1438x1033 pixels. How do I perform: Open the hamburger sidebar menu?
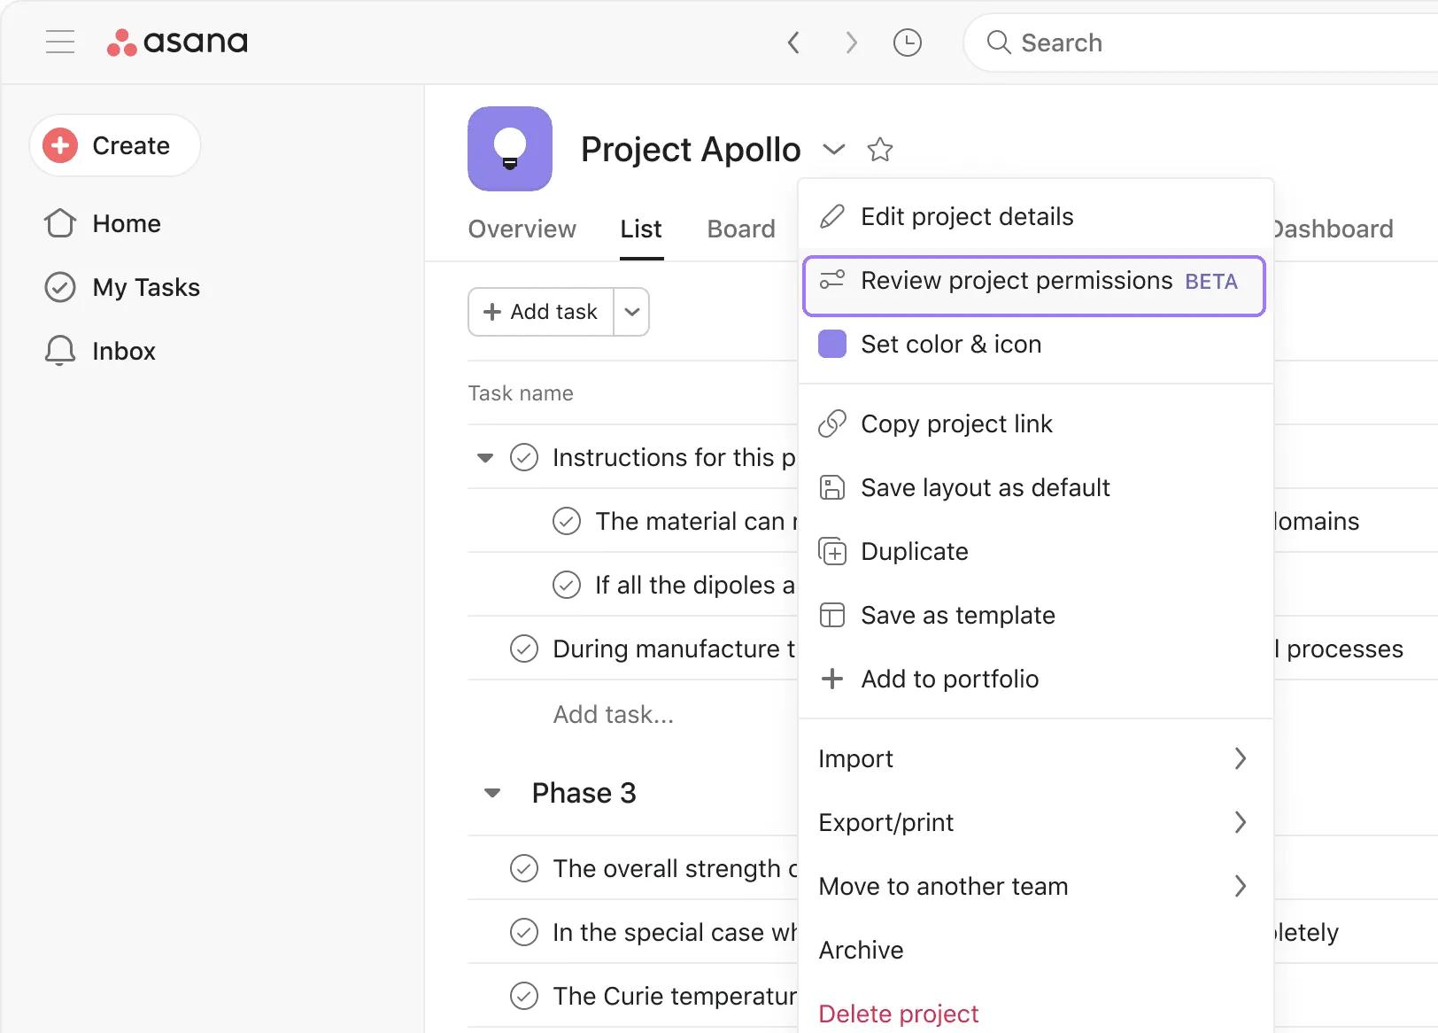click(60, 42)
